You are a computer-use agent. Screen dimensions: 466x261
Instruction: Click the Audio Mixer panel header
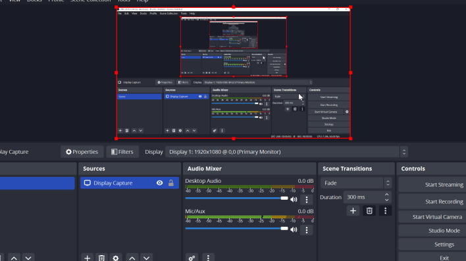click(x=249, y=169)
